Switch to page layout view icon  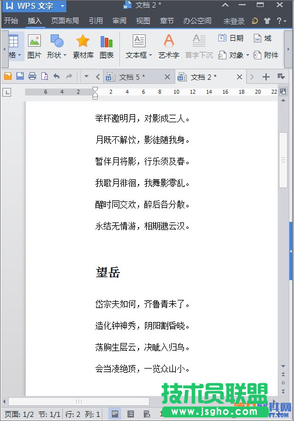[x=115, y=414]
